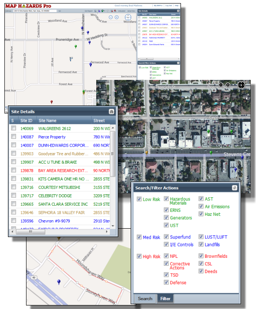The width and height of the screenshot is (256, 309).
Task: Click the red X delete icon in the toolbar
Action: point(112,11)
